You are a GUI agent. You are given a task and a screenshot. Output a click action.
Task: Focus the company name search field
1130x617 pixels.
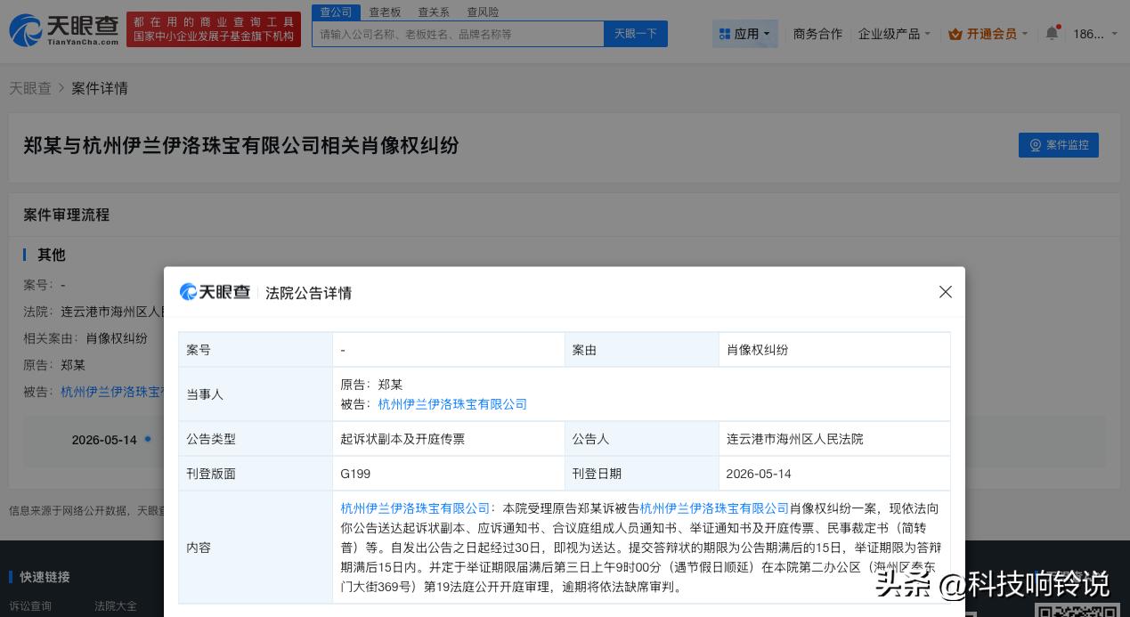[x=458, y=34]
